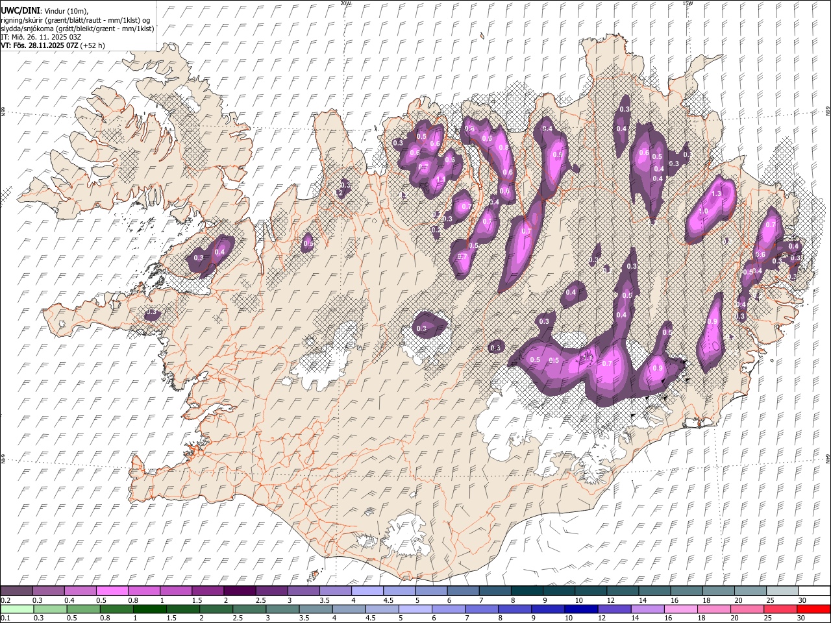Select the dark blue lower legend swatch at 10
831x623 pixels.
pos(581,609)
